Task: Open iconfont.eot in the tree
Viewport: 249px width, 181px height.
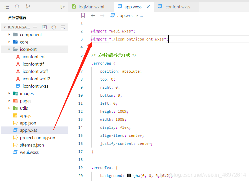Action: (34, 57)
